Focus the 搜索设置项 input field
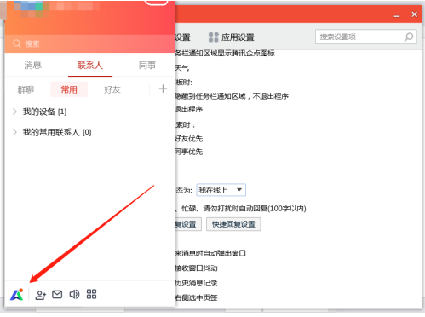The height and width of the screenshot is (317, 425). 366,37
